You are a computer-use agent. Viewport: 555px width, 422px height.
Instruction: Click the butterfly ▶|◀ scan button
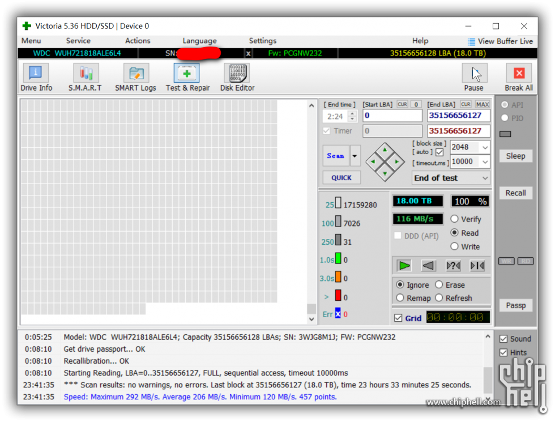point(477,266)
